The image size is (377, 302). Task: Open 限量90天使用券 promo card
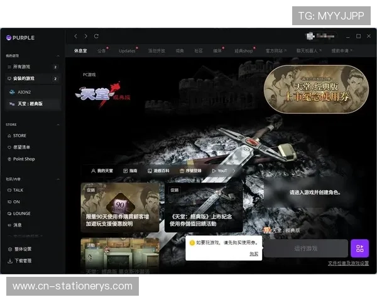click(x=120, y=208)
